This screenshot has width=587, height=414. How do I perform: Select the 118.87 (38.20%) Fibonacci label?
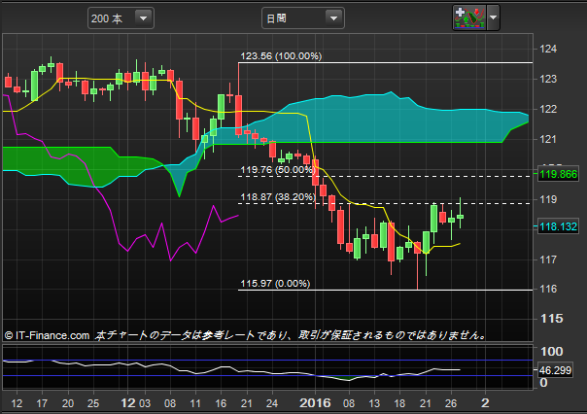tap(278, 197)
